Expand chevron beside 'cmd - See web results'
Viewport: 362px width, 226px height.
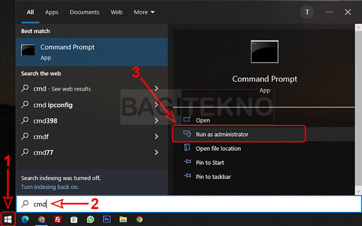[157, 88]
